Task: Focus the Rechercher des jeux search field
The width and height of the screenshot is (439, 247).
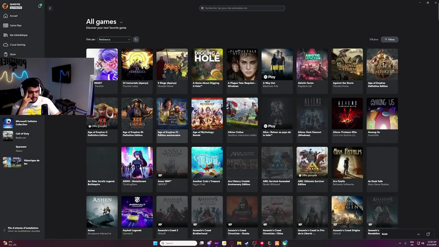Action: coord(242,8)
